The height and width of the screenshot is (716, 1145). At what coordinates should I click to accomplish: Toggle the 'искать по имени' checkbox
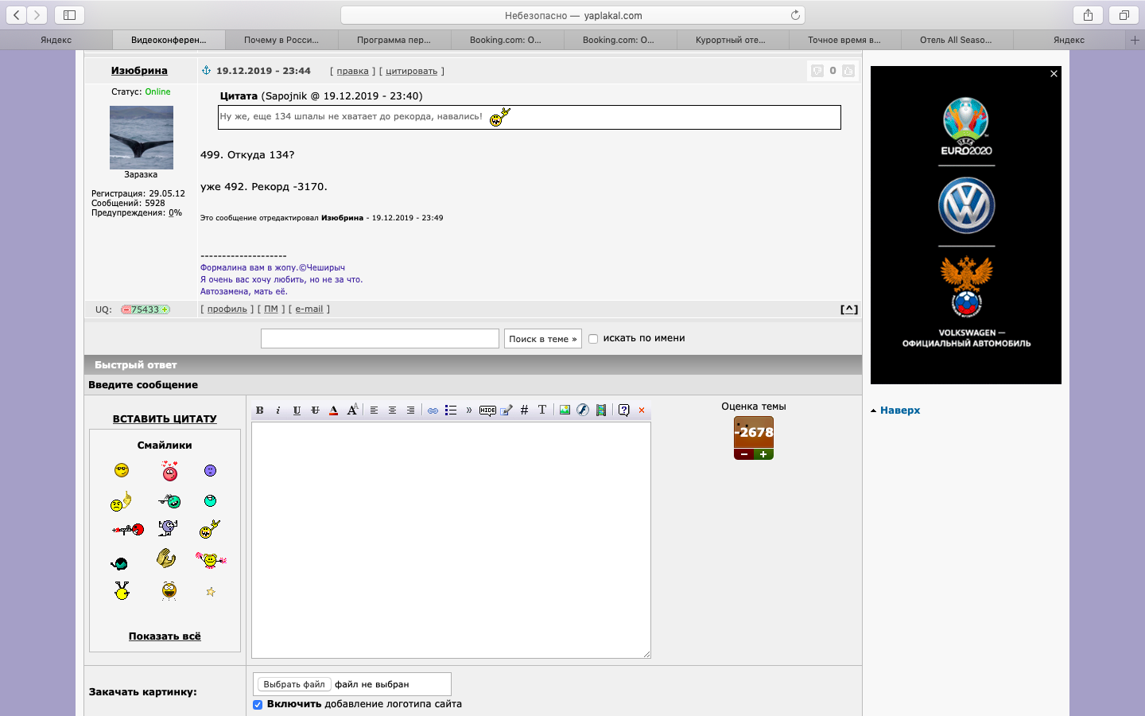pos(593,339)
